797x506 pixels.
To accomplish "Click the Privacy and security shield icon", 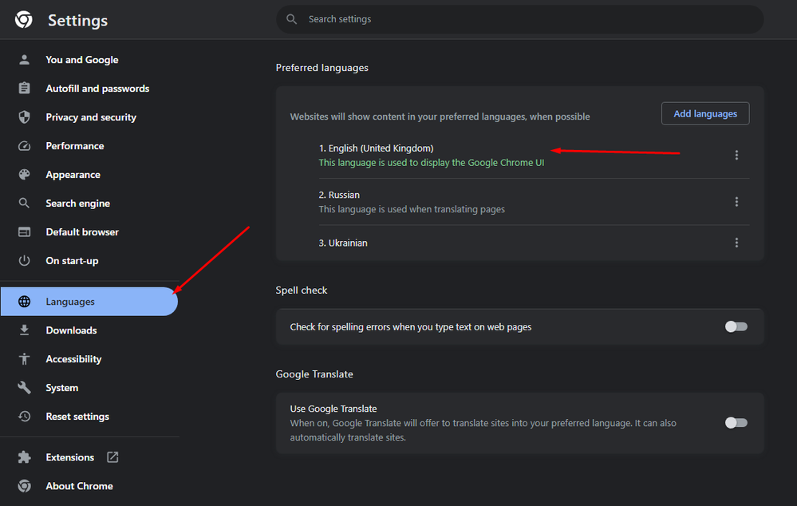I will (x=24, y=117).
